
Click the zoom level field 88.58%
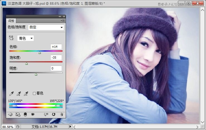(x=8, y=127)
